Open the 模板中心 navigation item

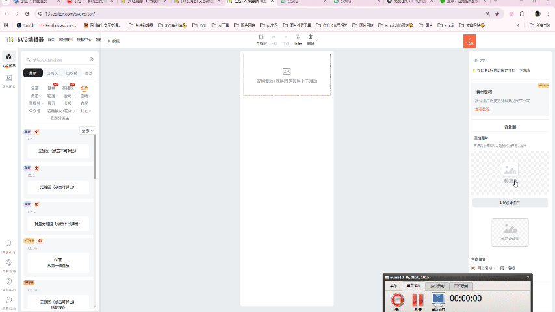[84, 39]
